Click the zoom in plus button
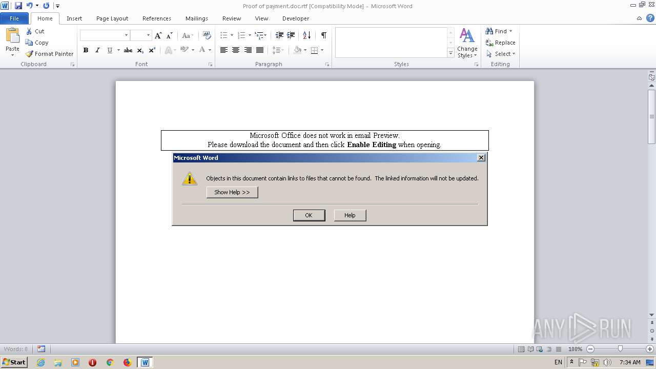The image size is (656, 369). tap(650, 349)
